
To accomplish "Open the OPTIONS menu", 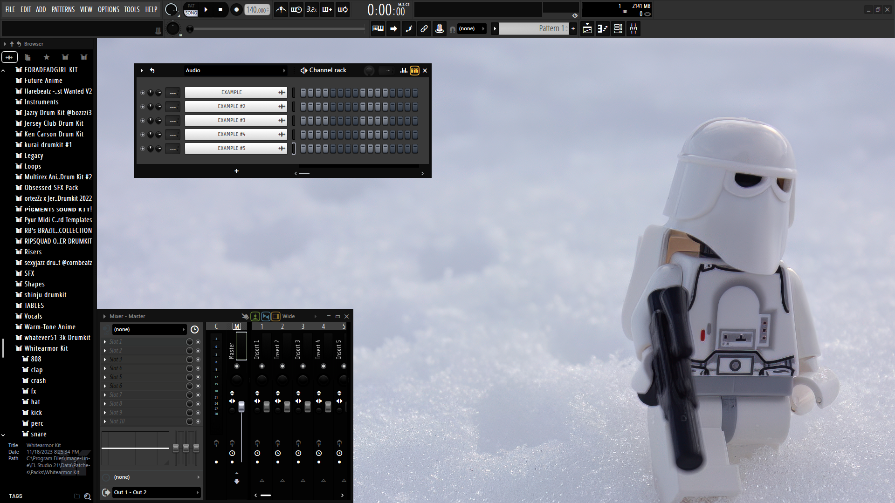I will pyautogui.click(x=109, y=9).
